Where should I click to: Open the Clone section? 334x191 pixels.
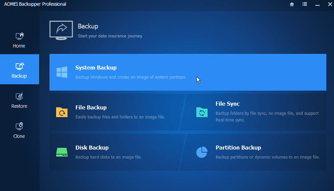19,130
